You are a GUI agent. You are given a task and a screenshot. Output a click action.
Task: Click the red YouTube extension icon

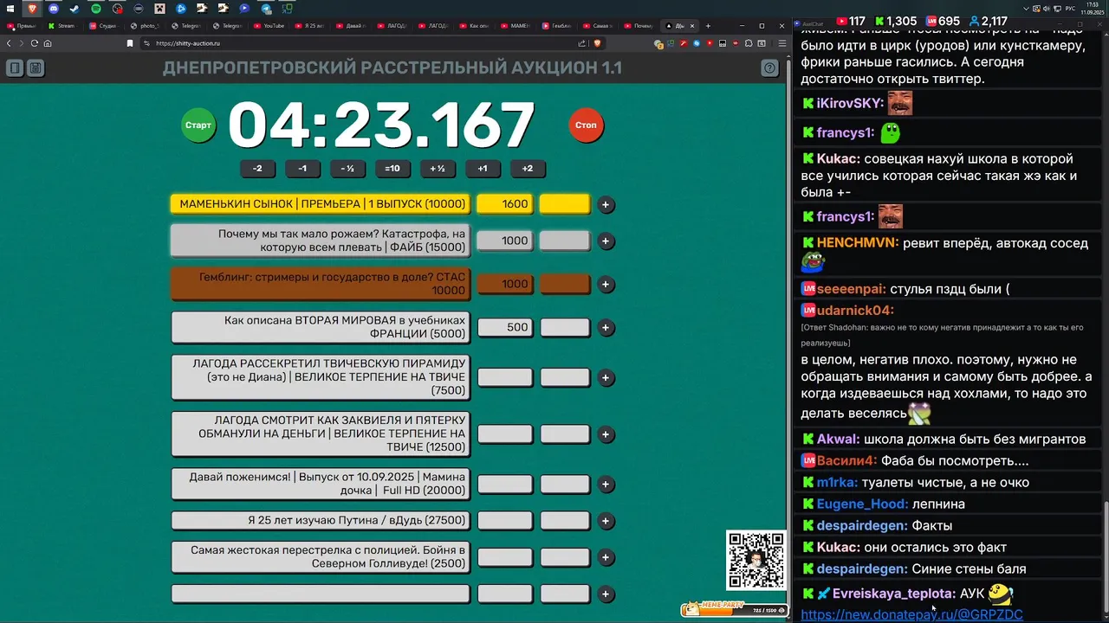(x=710, y=43)
